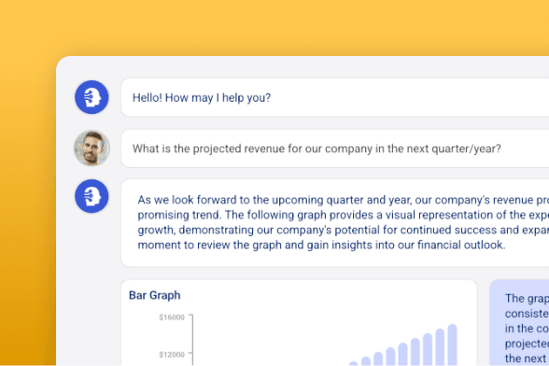
Task: Click the vertical y-axis line of the chart
Action: pos(192,340)
